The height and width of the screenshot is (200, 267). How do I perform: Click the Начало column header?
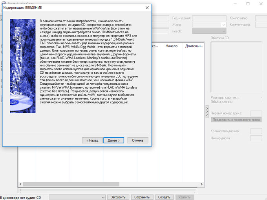(172, 46)
